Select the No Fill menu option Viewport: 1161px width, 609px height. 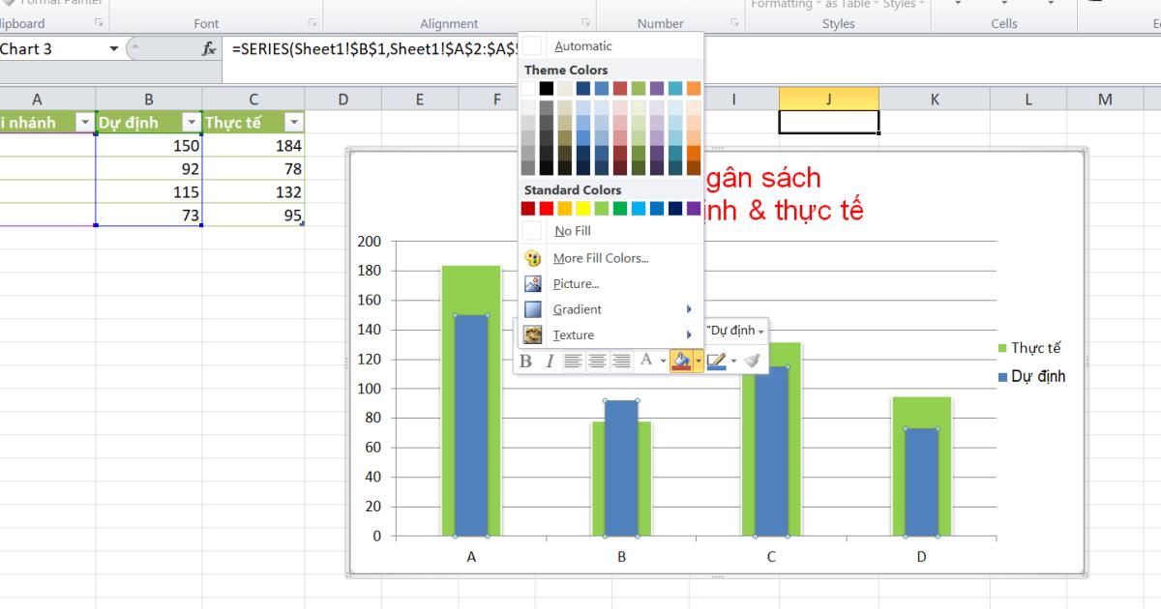pyautogui.click(x=610, y=231)
